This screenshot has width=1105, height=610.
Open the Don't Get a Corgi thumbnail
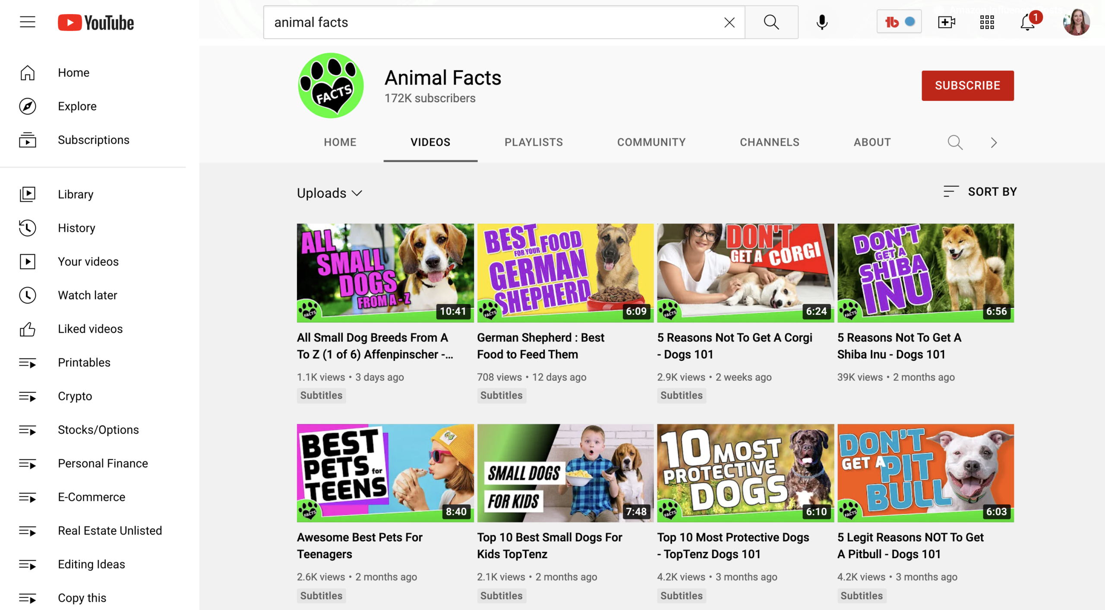click(x=745, y=272)
